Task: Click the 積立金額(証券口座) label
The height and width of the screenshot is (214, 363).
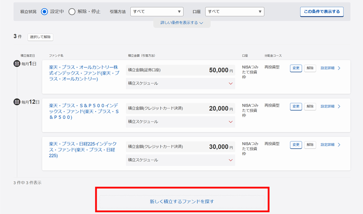Action: [x=144, y=70]
